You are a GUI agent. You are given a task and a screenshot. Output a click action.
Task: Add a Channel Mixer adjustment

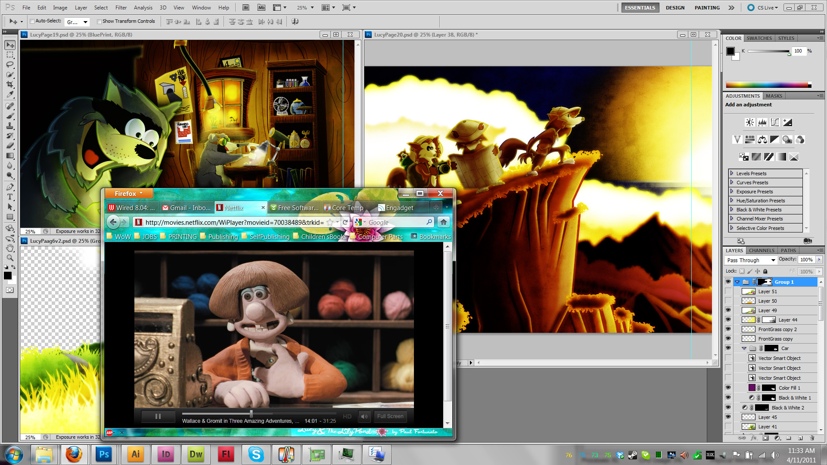800,139
